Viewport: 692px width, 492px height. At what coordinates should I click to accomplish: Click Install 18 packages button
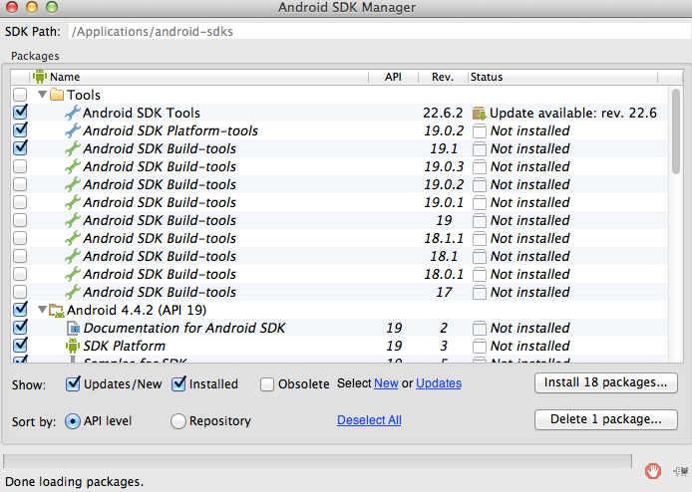click(606, 382)
